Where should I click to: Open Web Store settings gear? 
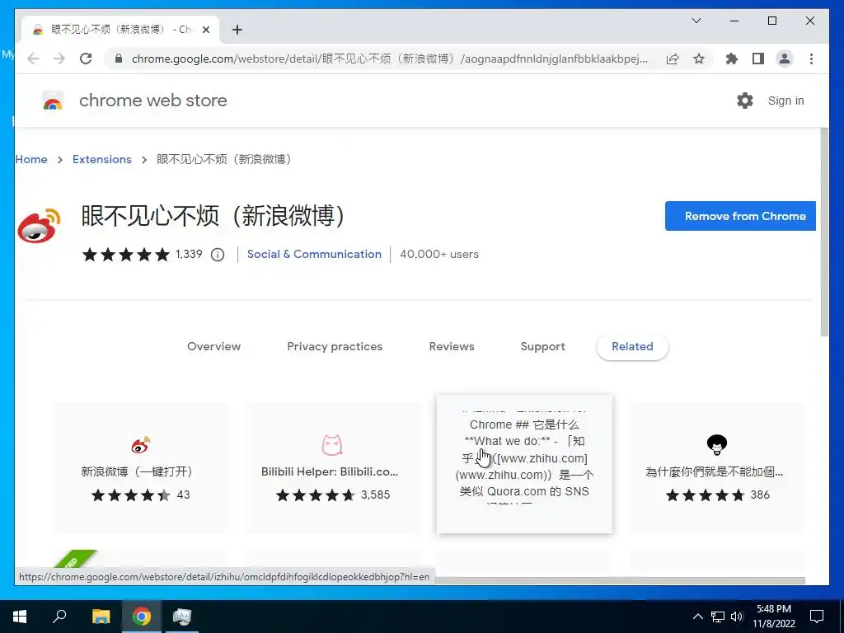(x=745, y=101)
